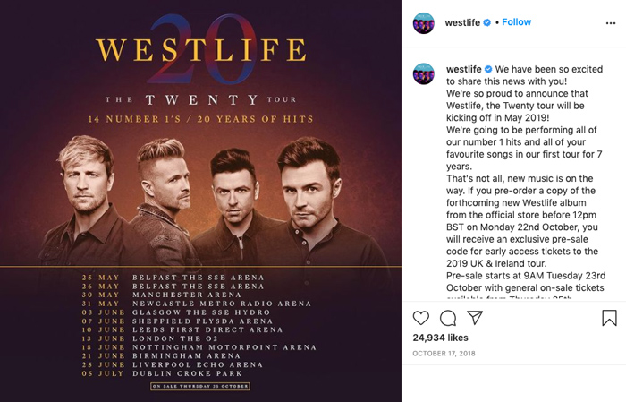Screen dimensions: 626x402
Task: Click the WESTLIFE 20 logo on poster
Action: (201, 49)
